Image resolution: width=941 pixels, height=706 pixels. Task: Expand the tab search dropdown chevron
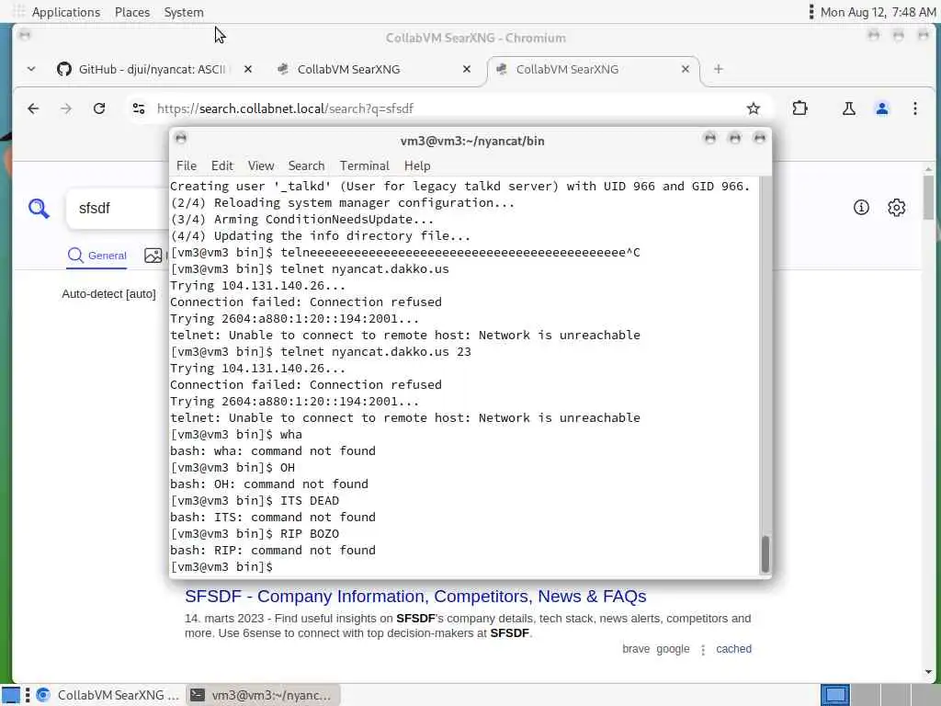(31, 69)
